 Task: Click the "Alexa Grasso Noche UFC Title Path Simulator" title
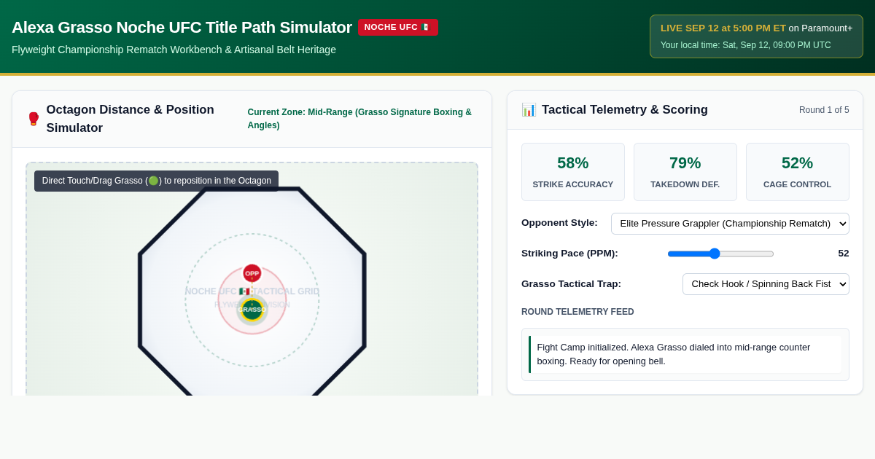click(182, 28)
